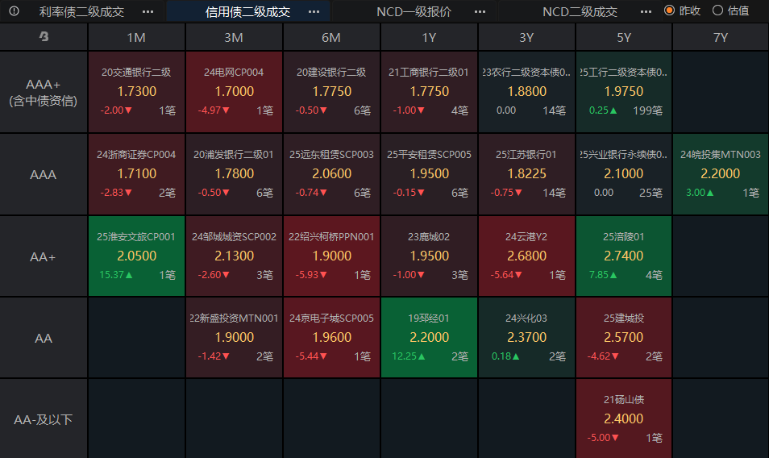Switch to the 利率债二级成交 tab
Image resolution: width=769 pixels, height=458 pixels.
click(x=82, y=12)
